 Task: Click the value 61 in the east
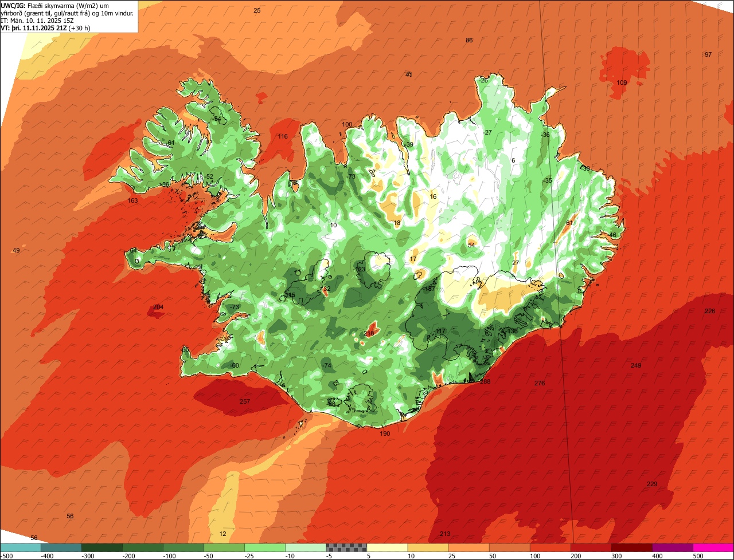point(569,223)
